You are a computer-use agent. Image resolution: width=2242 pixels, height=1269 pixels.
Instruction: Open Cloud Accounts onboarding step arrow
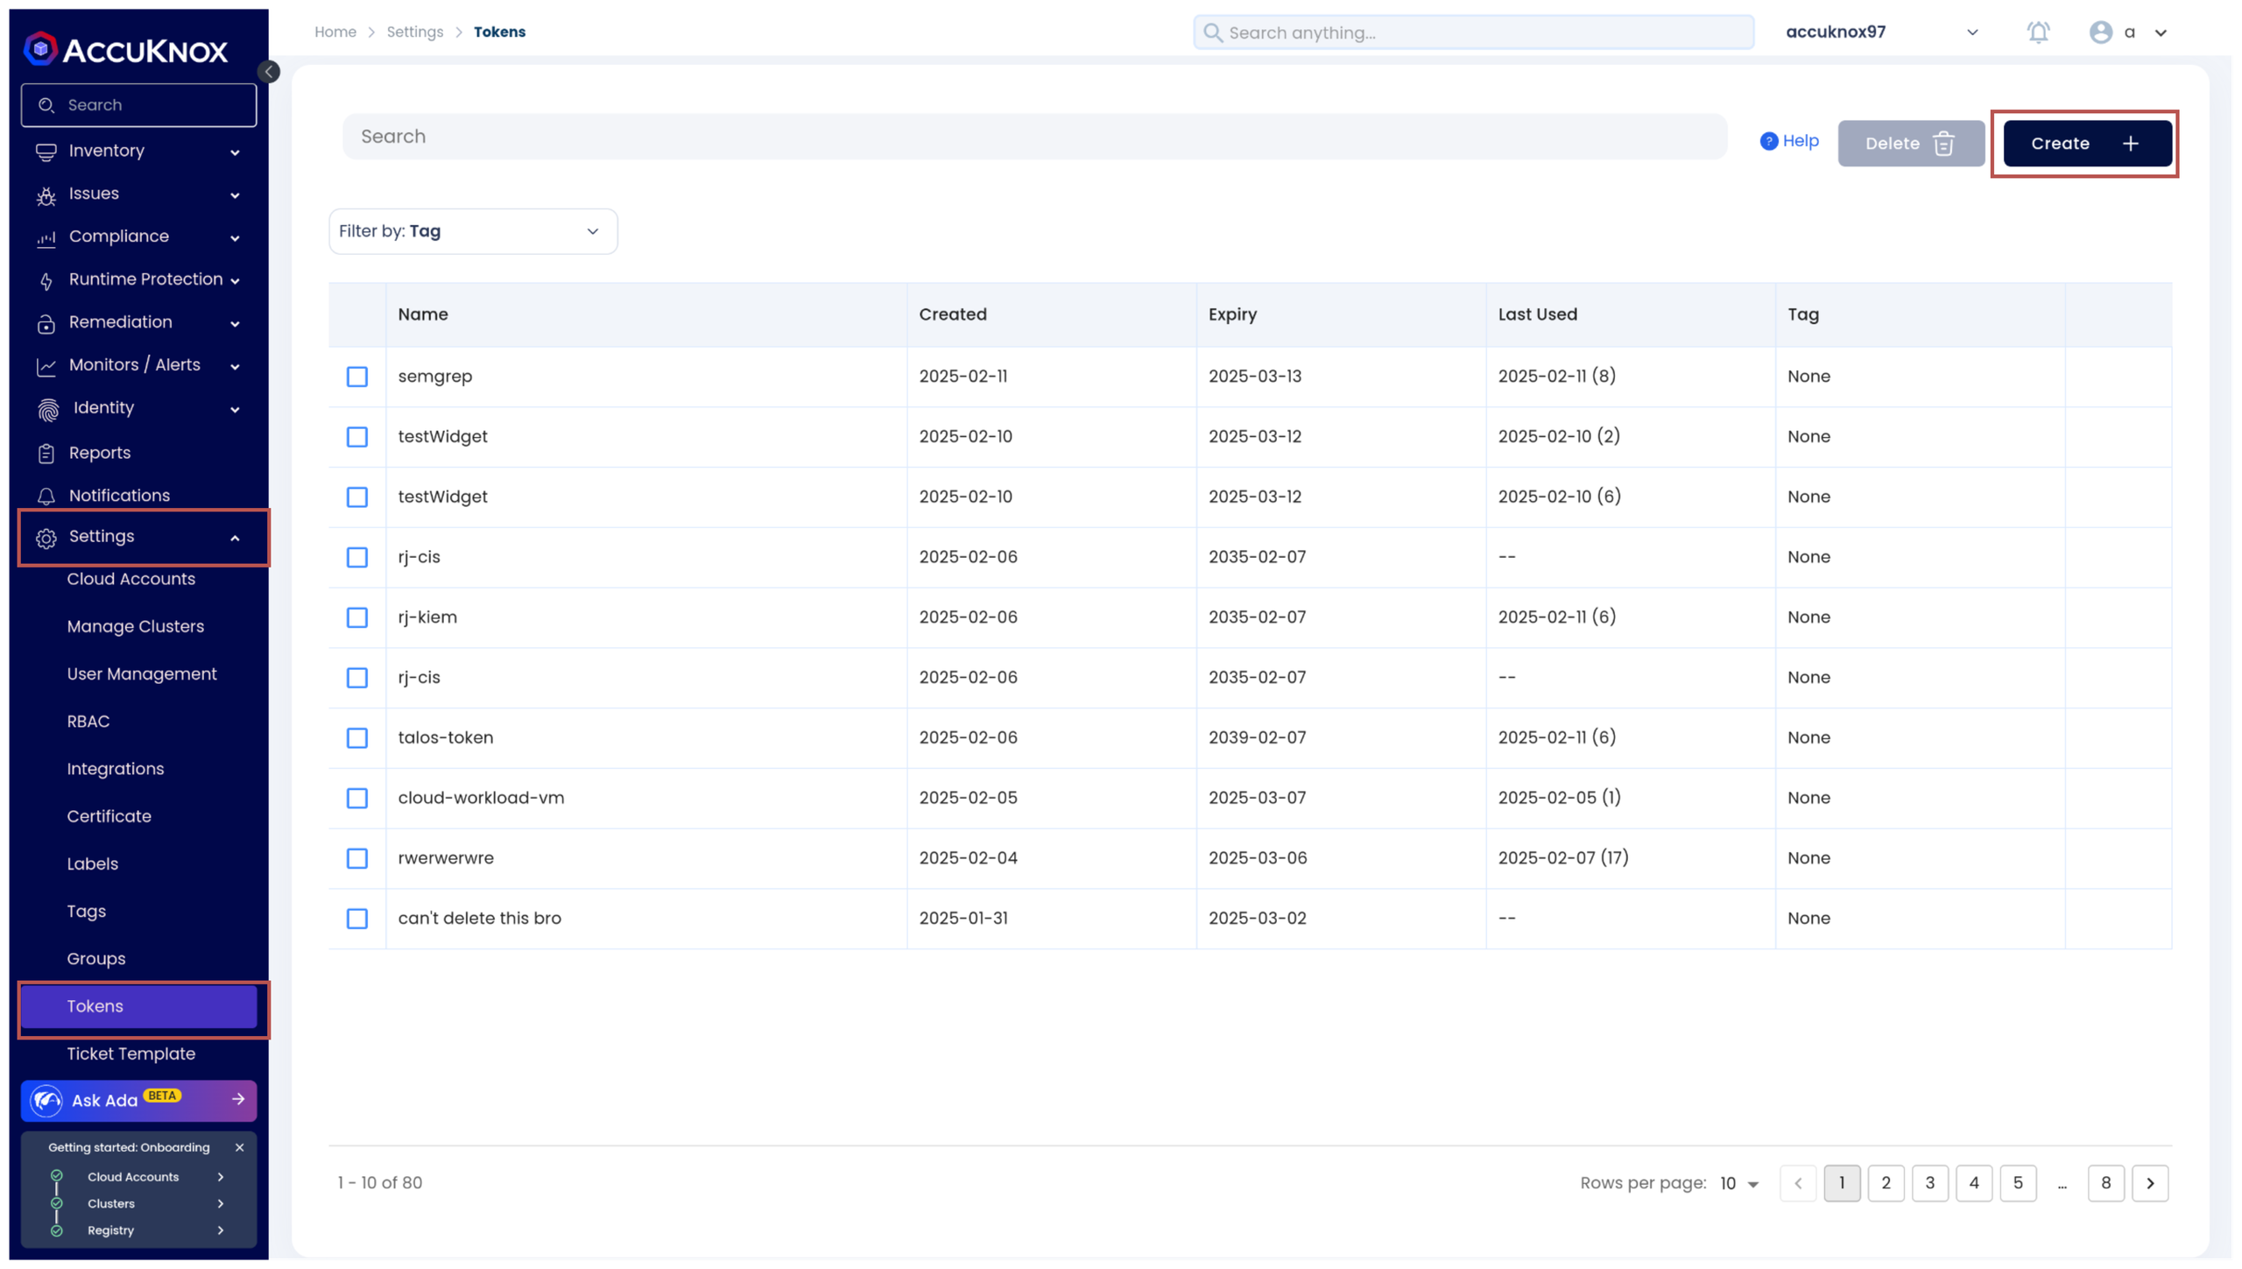(221, 1177)
